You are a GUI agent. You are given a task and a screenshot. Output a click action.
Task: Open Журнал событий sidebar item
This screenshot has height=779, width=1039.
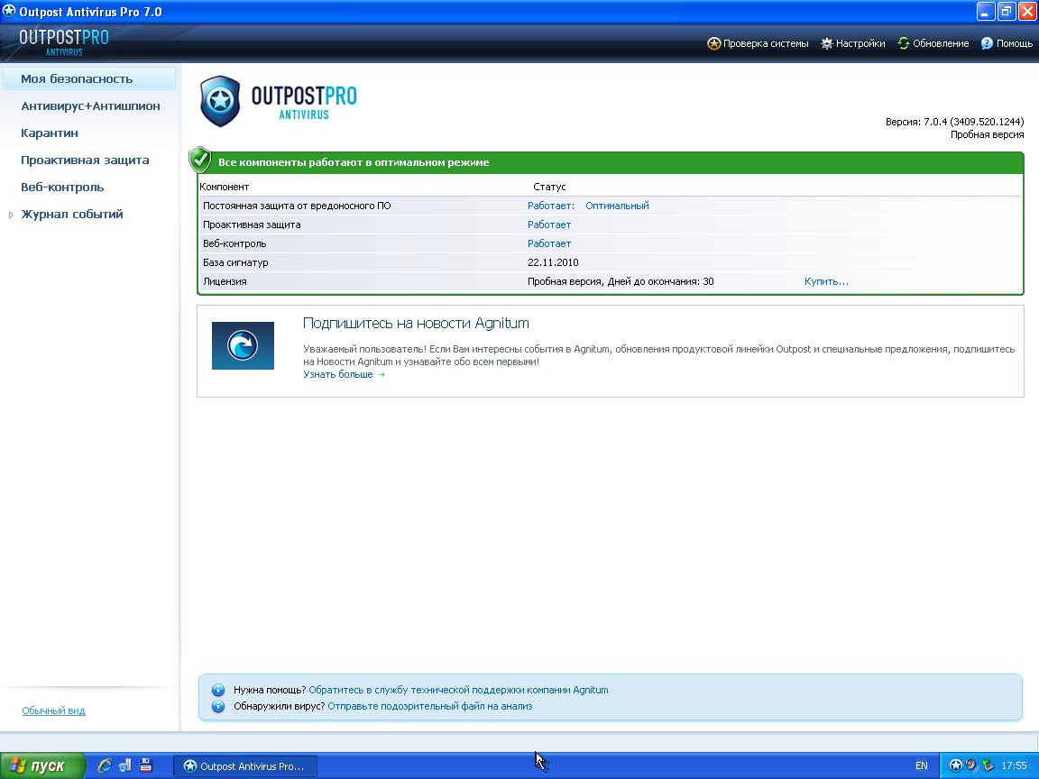click(72, 215)
